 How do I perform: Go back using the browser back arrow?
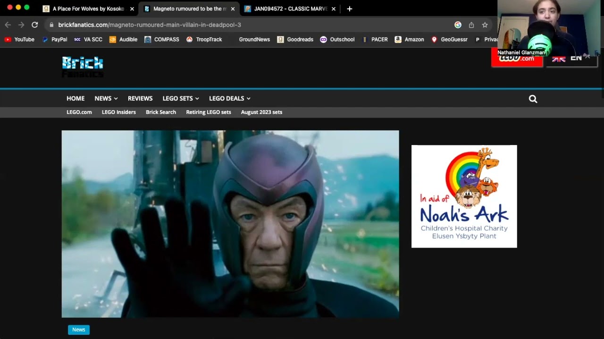[x=8, y=24]
